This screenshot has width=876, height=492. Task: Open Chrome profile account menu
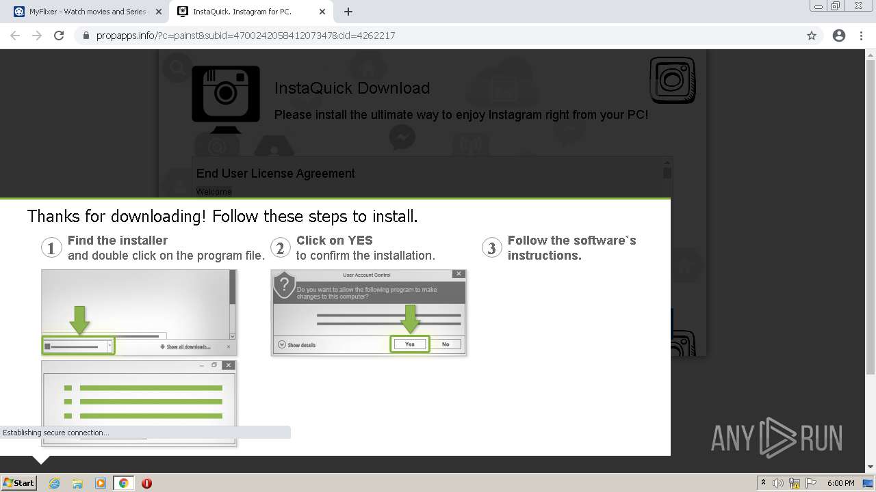click(x=839, y=36)
